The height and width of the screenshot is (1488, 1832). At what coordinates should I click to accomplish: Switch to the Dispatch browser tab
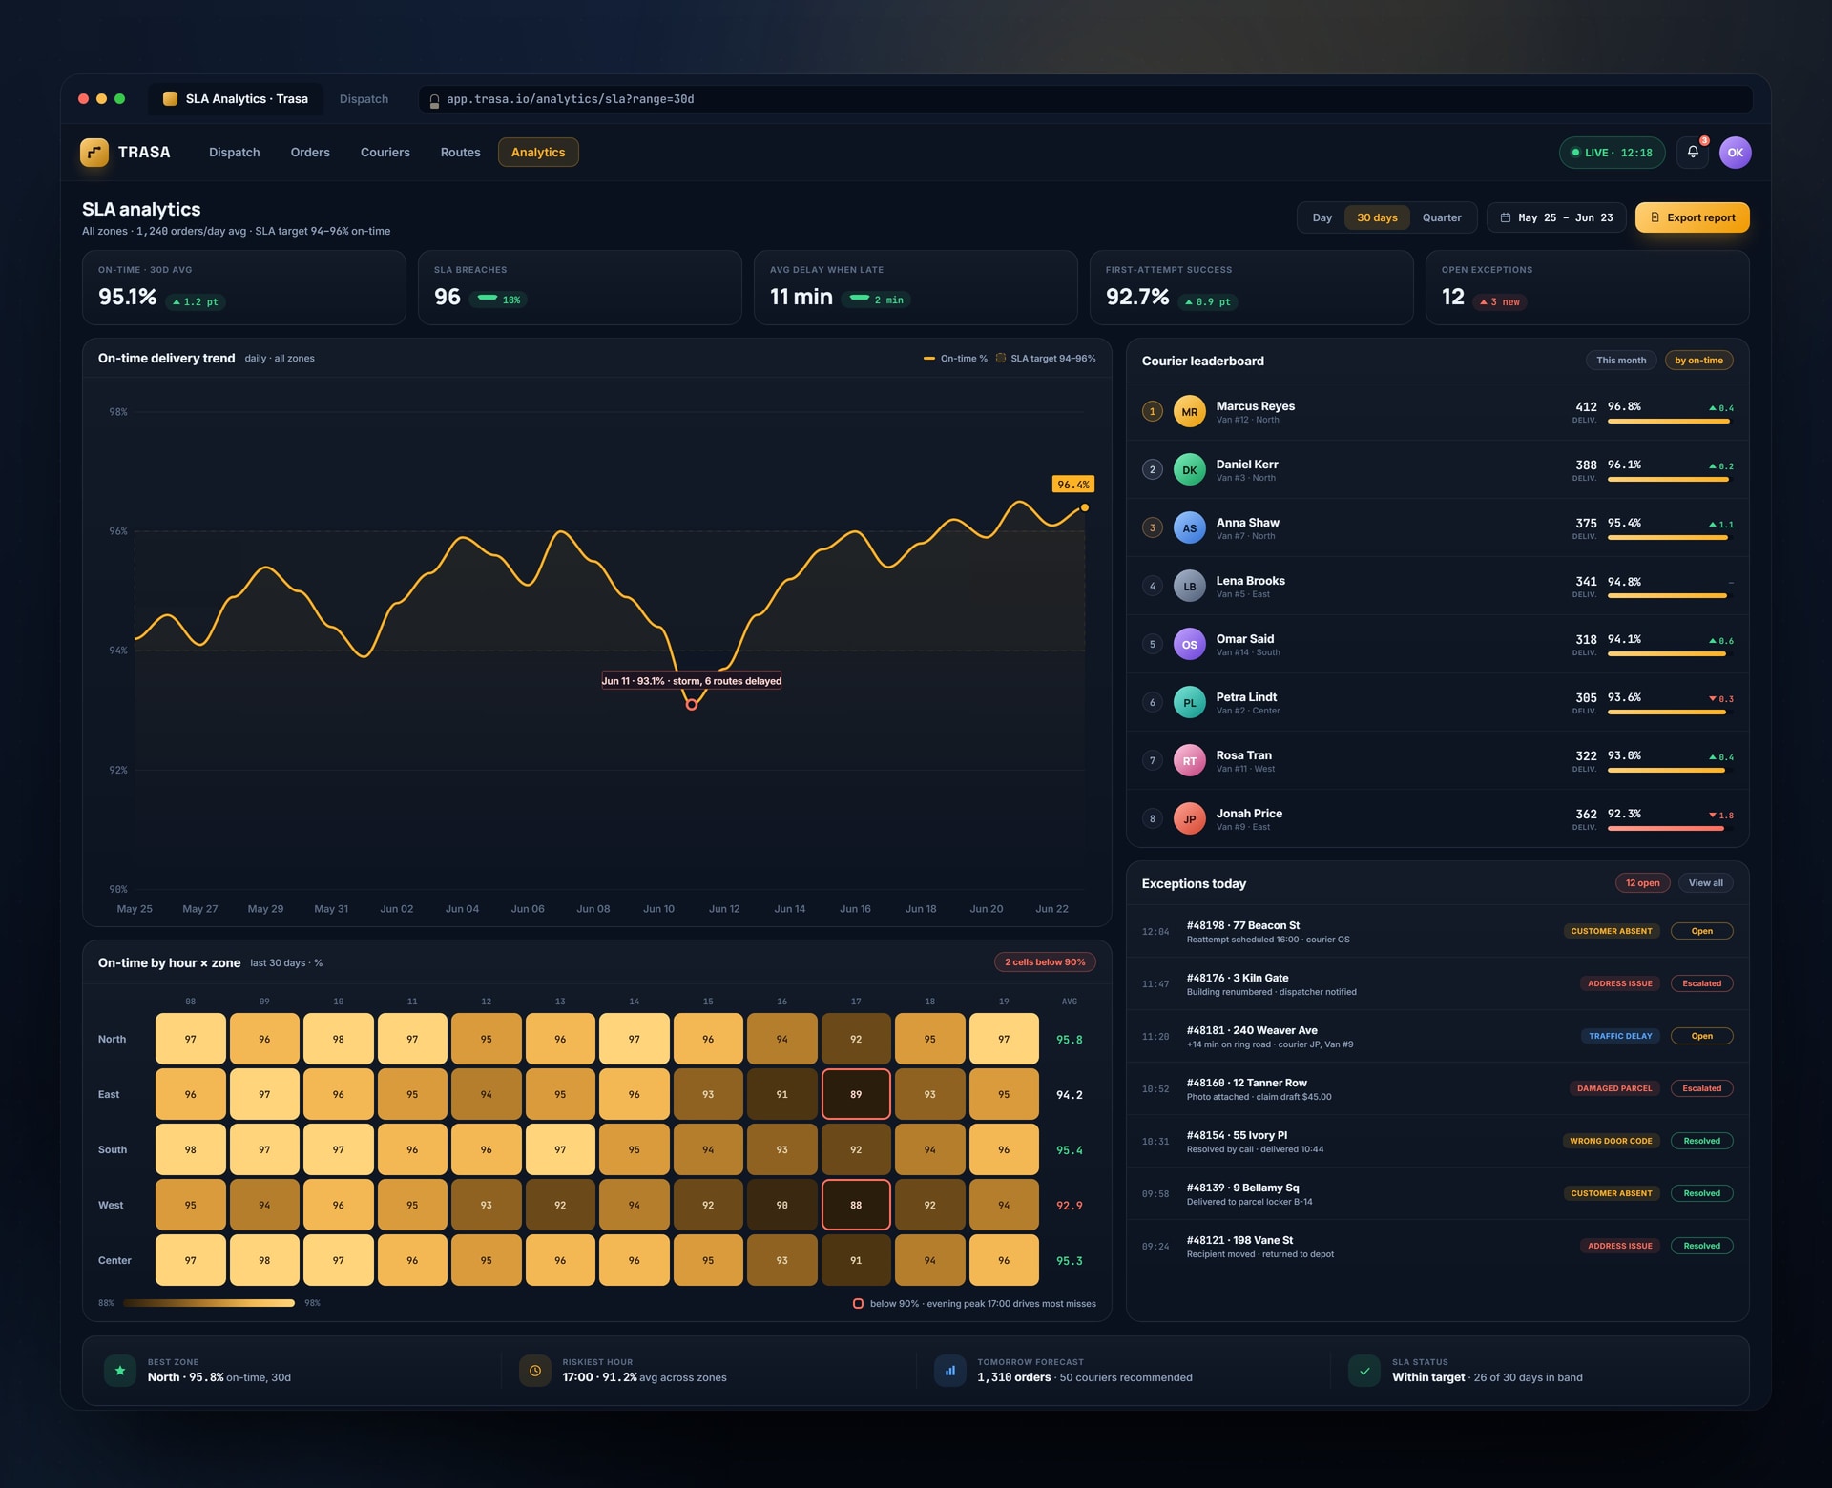pos(364,99)
